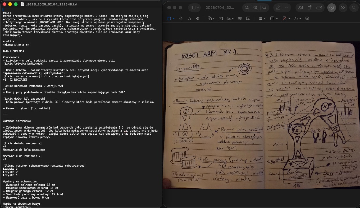Click the remove background icon
Image resolution: width=360 pixels, height=208 pixels.
300,8
